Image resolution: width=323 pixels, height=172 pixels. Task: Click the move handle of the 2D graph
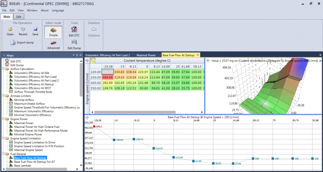tap(87, 118)
